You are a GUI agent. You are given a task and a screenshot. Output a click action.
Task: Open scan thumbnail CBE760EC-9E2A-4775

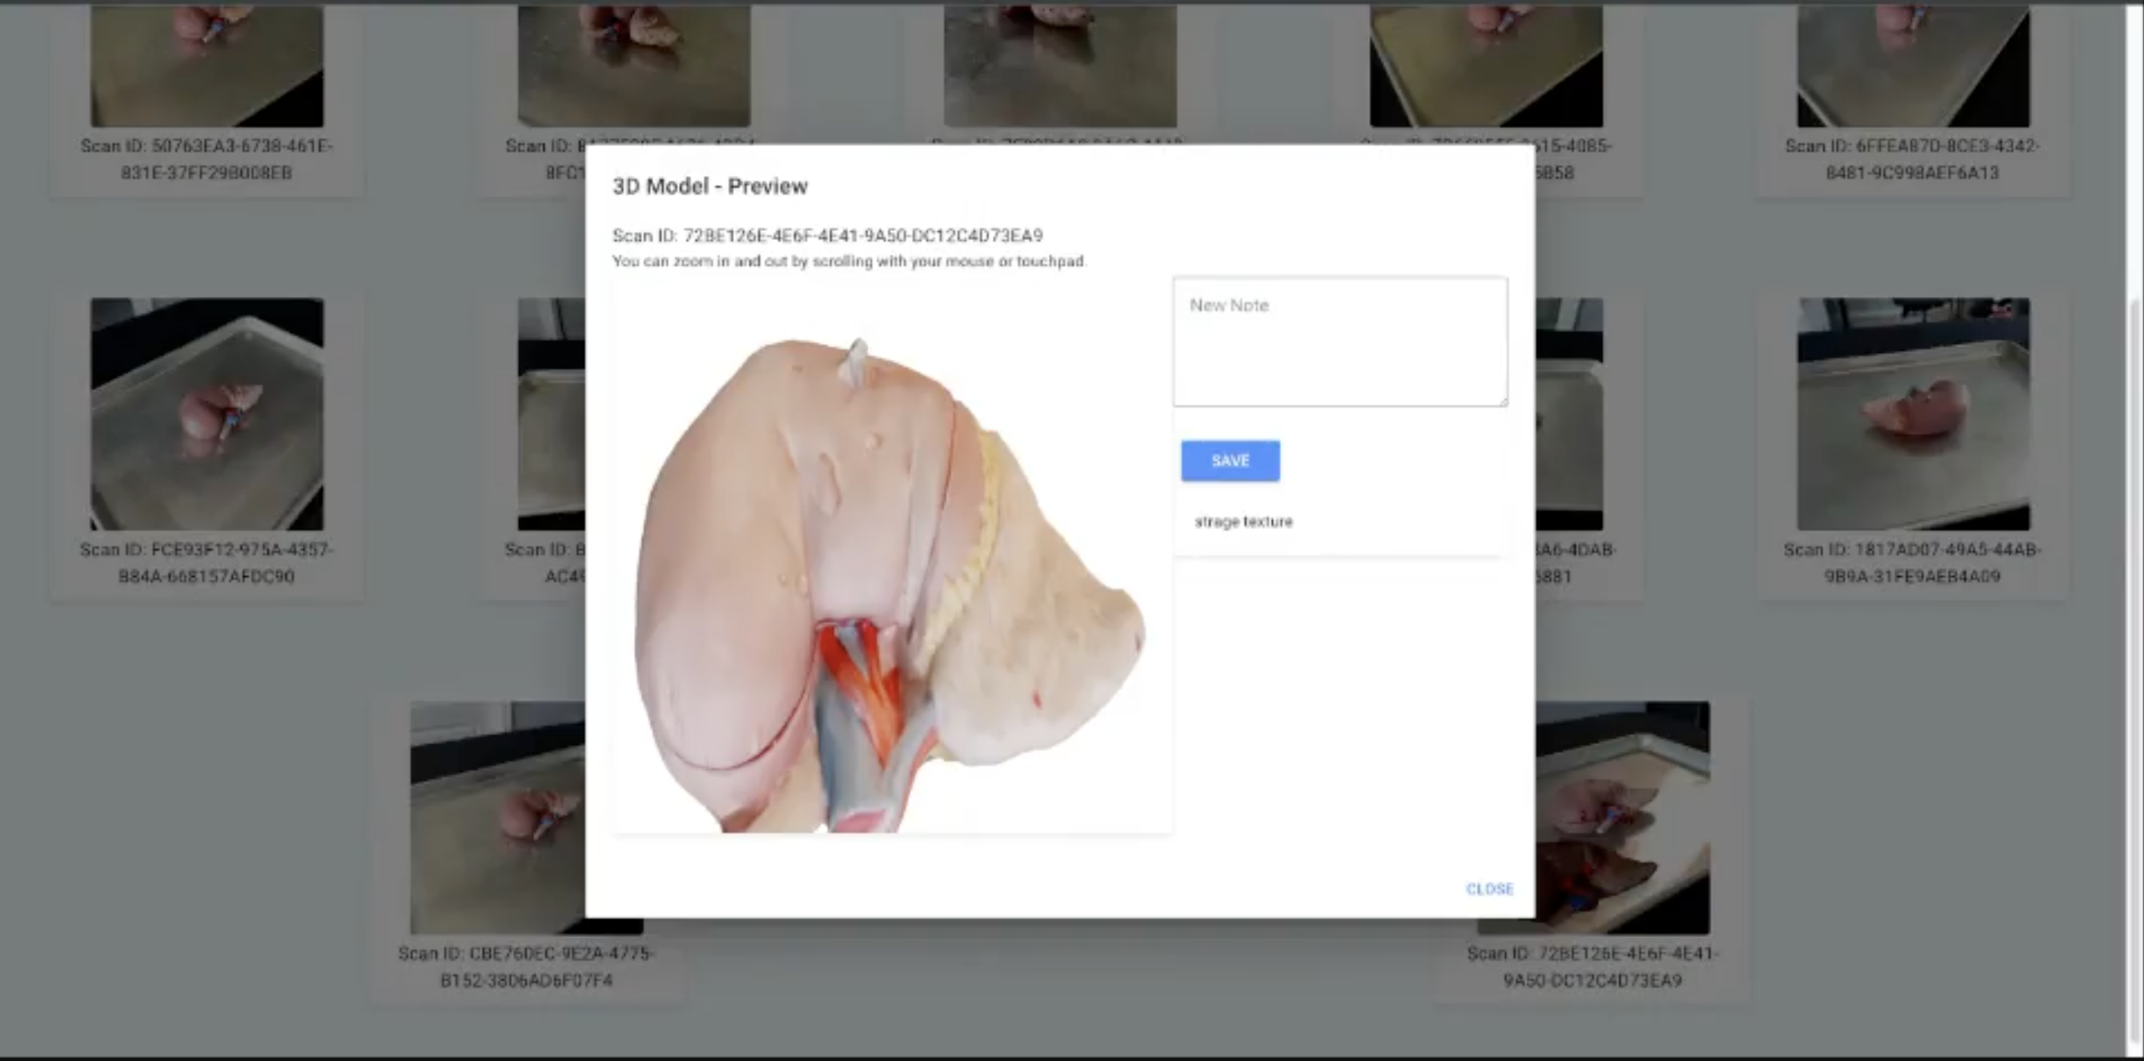click(497, 817)
